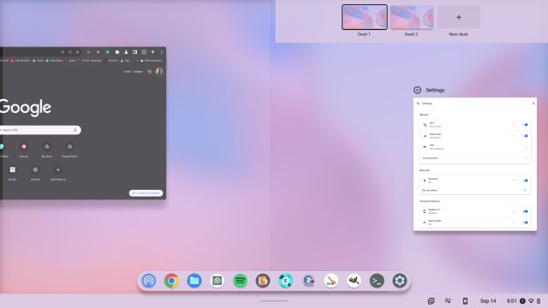This screenshot has width=548, height=308.
Task: Click Customize Chrome button
Action: coord(146,193)
